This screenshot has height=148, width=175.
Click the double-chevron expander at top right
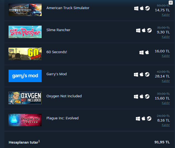tap(171, 2)
